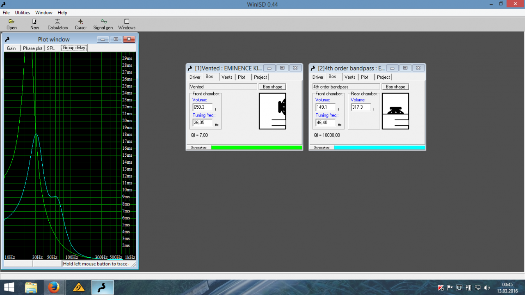Viewport: 525px width, 295px height.
Task: Switch to the Gain plot tab
Action: tap(11, 48)
